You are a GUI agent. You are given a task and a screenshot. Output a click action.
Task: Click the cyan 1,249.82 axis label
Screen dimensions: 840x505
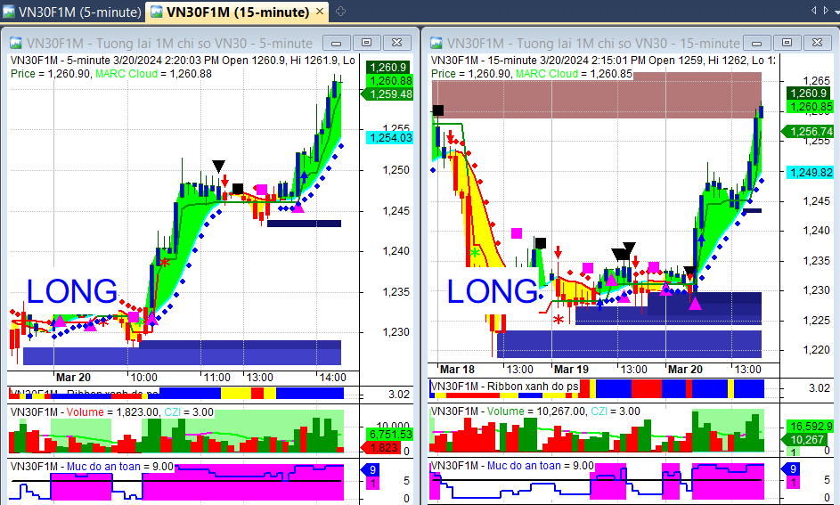coord(810,173)
